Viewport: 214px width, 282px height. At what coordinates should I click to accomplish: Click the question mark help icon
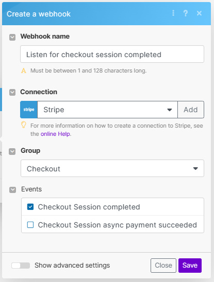tap(186, 13)
